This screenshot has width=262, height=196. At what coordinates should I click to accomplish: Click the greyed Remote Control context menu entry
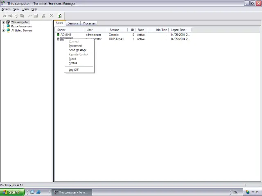click(x=79, y=54)
